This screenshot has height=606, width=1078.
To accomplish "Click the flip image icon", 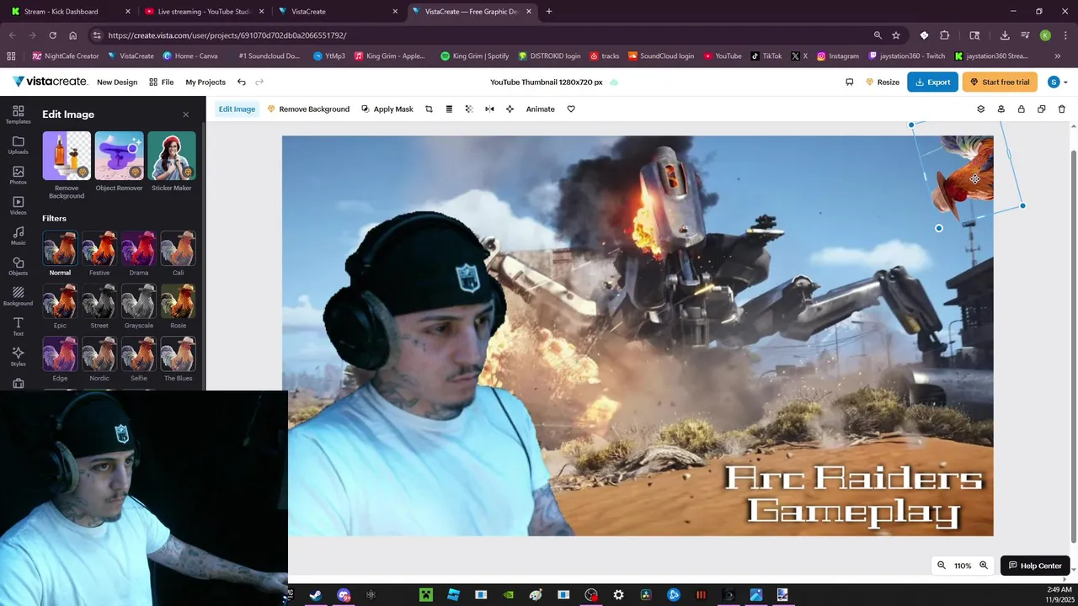I will coord(489,109).
